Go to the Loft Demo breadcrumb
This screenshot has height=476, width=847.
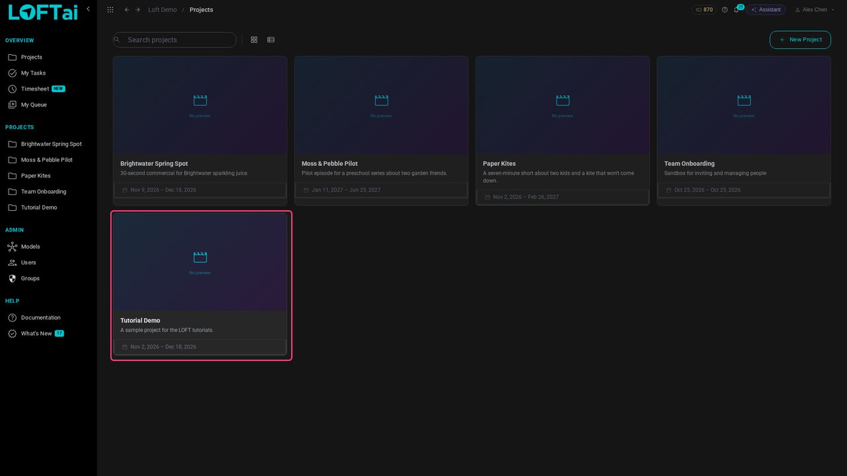pyautogui.click(x=162, y=10)
